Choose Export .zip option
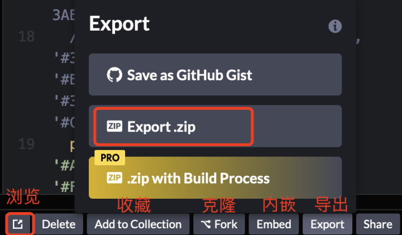The width and height of the screenshot is (402, 235). (215, 126)
